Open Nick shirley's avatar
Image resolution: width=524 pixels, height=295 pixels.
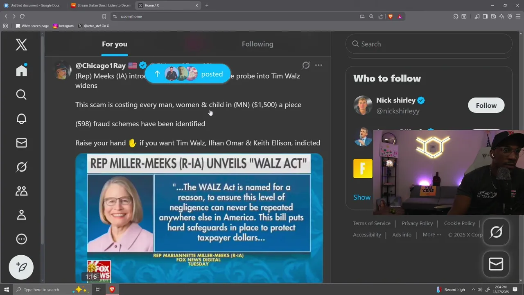363,105
